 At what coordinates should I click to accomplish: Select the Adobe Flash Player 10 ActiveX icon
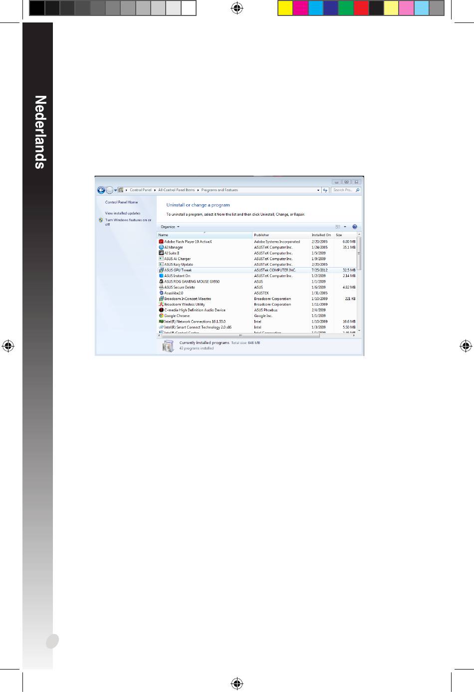161,242
